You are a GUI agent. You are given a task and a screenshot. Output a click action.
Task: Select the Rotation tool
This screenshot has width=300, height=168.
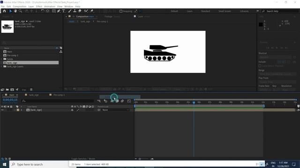[43, 11]
